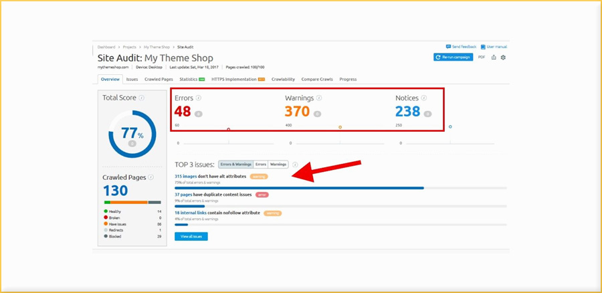Viewport: 602px width, 293px height.
Task: Click the error badge on duplicate content issue
Action: click(262, 195)
